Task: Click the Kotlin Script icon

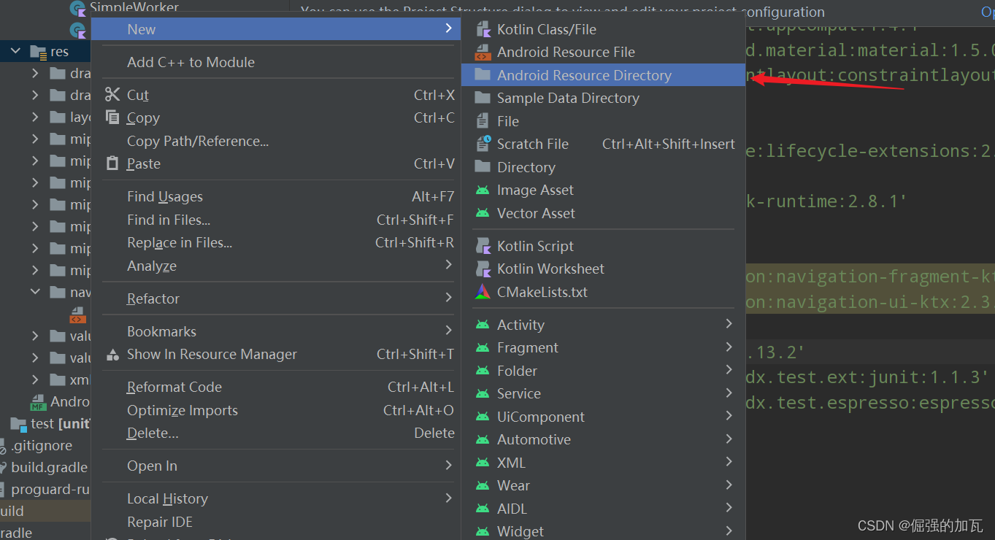Action: point(483,246)
